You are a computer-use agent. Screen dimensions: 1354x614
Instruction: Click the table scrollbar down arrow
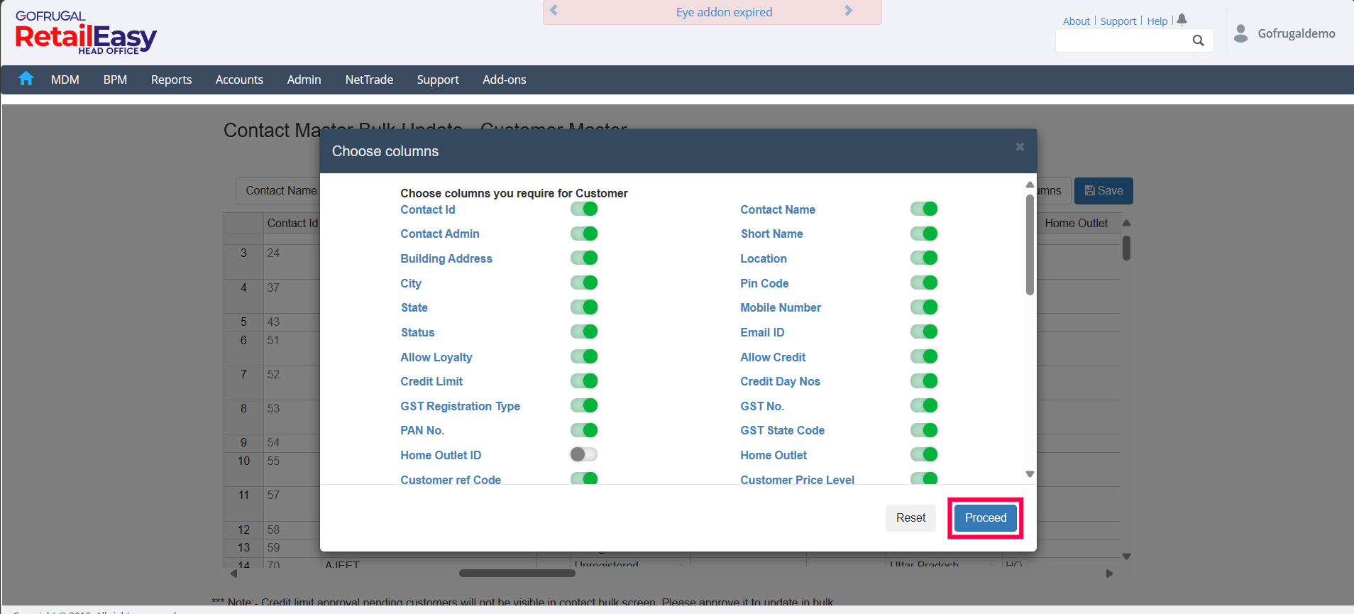point(1126,557)
